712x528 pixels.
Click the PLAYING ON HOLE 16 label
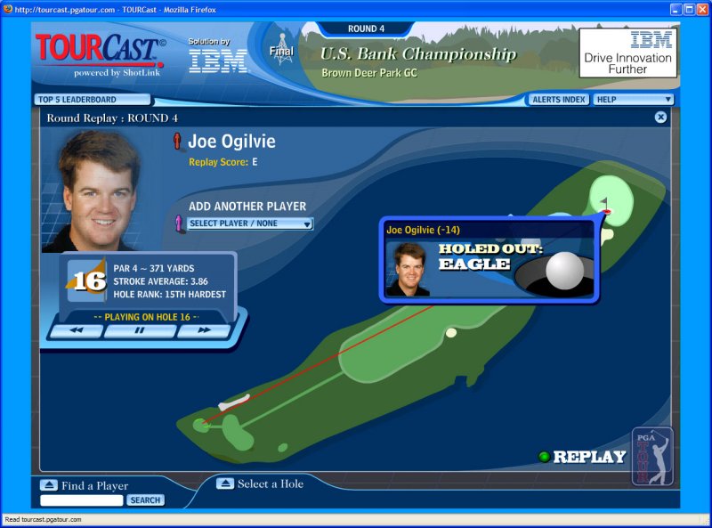pyautogui.click(x=147, y=317)
